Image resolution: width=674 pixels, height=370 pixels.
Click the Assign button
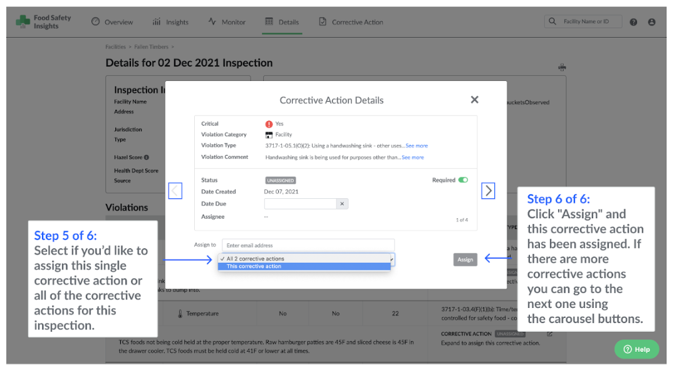coord(465,260)
